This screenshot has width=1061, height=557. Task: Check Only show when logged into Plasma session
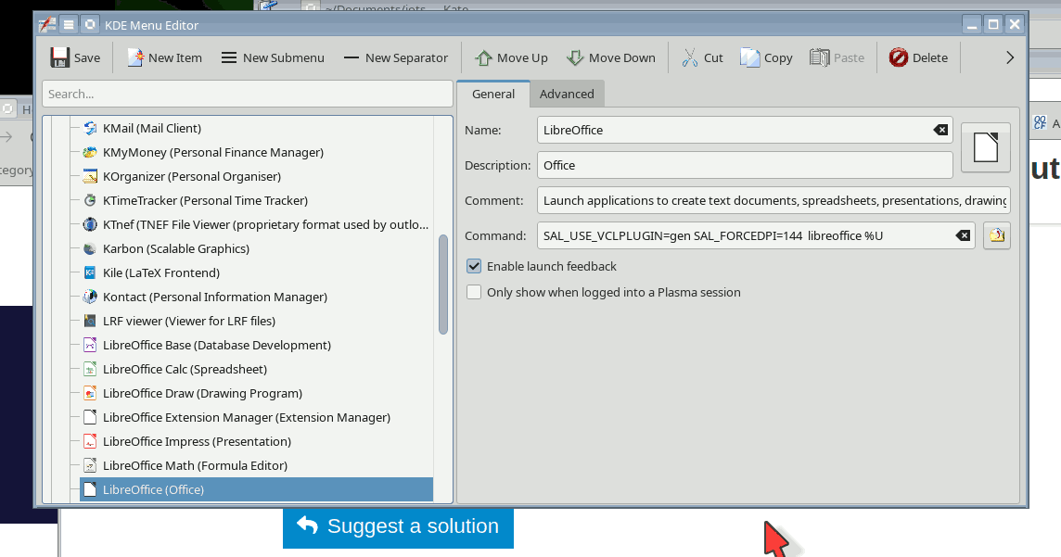click(x=474, y=292)
